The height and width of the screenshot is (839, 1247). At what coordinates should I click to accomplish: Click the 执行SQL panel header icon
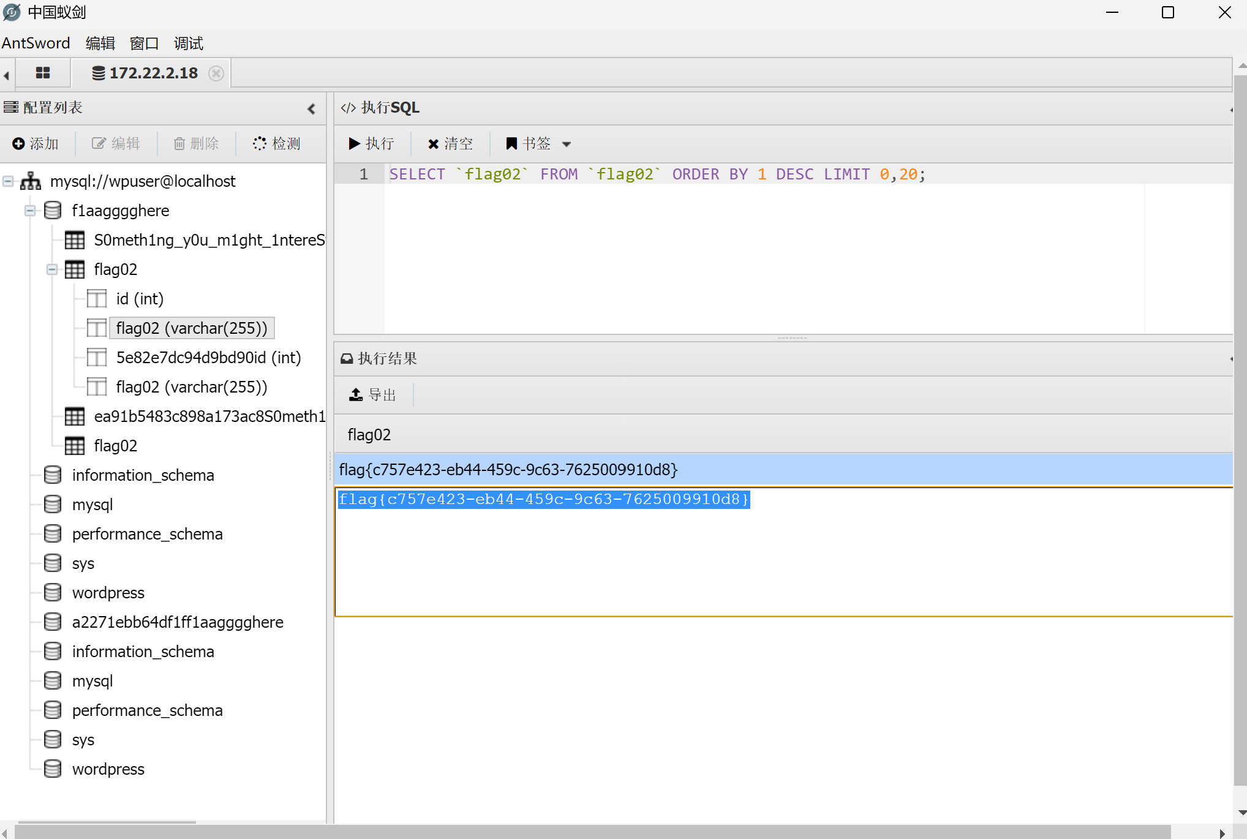click(348, 108)
